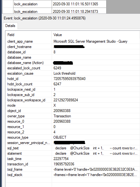Select the client_app_name field row
The width and height of the screenshot is (140, 187).
coord(73,41)
